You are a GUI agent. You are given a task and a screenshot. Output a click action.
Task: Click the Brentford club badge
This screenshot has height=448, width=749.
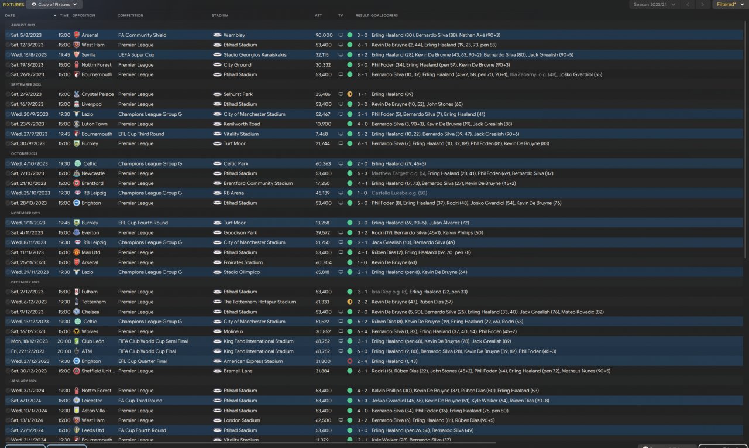pos(77,183)
